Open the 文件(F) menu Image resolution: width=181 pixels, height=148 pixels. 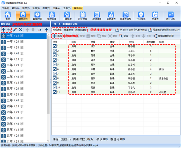click(6, 8)
